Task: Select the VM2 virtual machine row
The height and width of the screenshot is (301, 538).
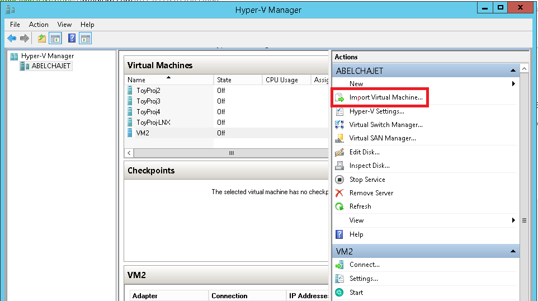Action: 226,133
